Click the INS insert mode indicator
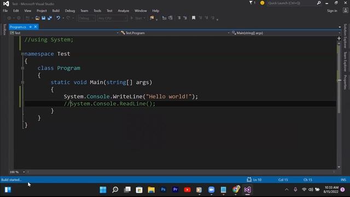The width and height of the screenshot is (350, 197). click(x=343, y=180)
